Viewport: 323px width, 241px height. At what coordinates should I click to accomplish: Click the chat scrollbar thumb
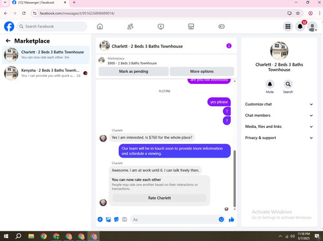(x=234, y=179)
